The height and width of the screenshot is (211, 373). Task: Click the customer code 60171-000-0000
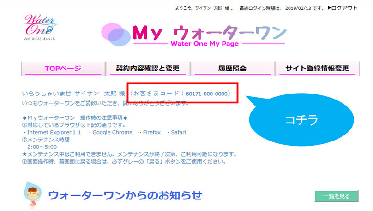(207, 94)
